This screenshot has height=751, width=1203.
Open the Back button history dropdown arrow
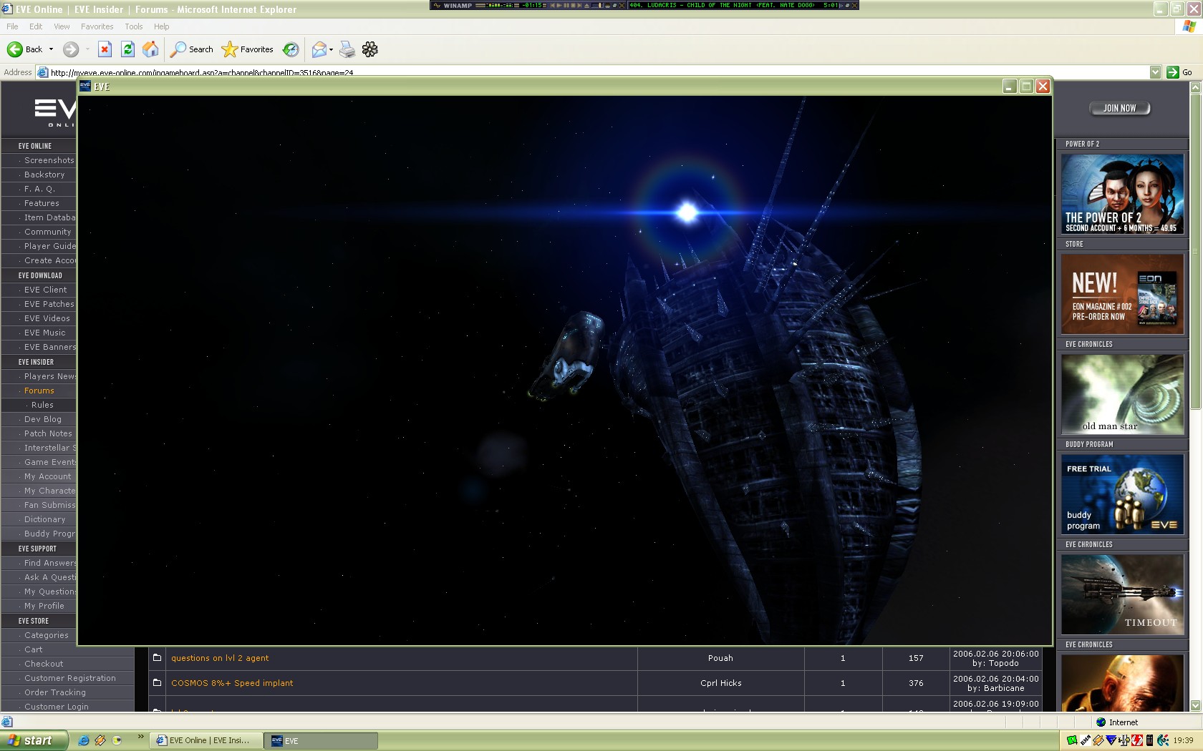pyautogui.click(x=51, y=49)
